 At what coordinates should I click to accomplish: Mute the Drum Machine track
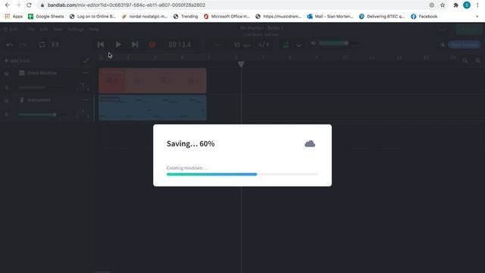click(x=7, y=74)
